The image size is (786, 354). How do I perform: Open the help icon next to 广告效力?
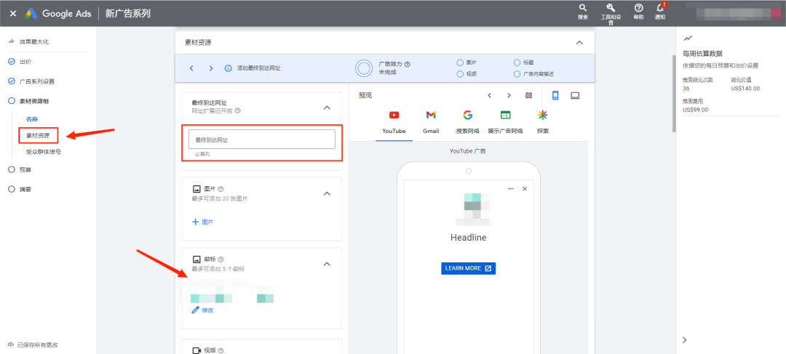tap(407, 64)
